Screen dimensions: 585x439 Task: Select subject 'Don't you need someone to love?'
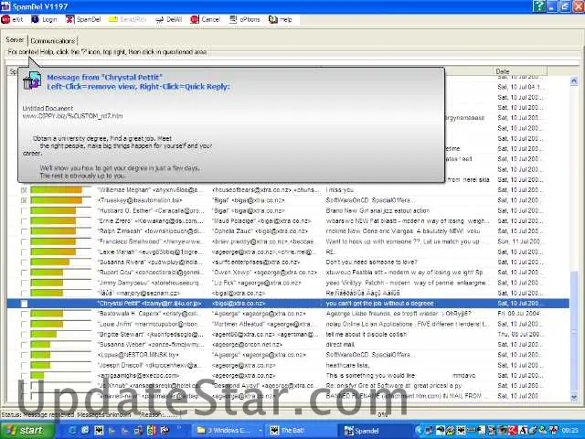(x=371, y=262)
